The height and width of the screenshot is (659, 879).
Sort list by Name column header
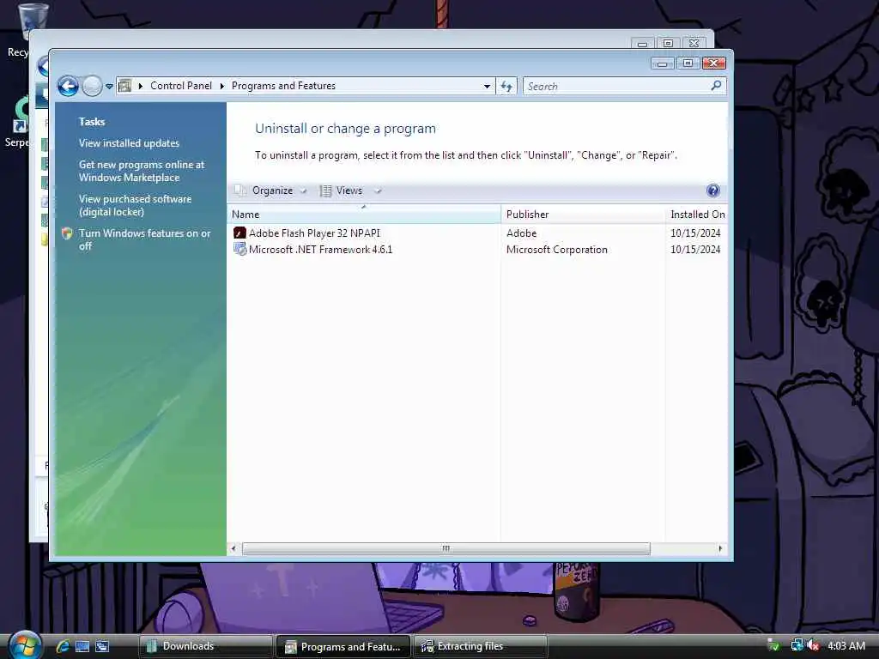coord(364,214)
